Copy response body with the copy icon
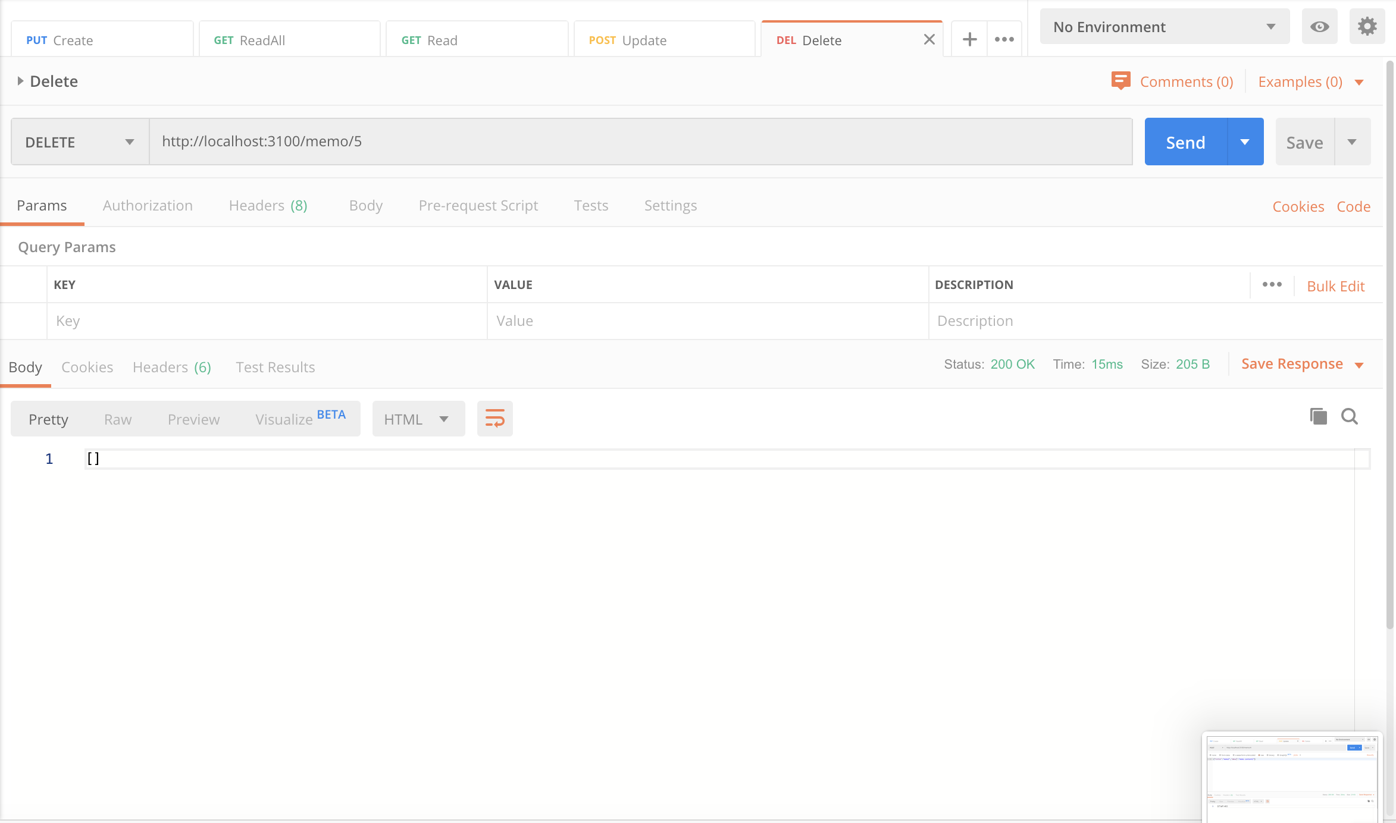The height and width of the screenshot is (823, 1396). (x=1318, y=416)
